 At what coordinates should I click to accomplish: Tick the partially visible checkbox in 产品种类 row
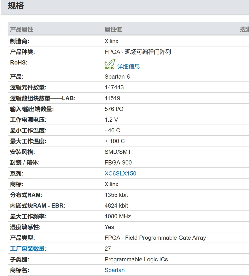(x=248, y=52)
